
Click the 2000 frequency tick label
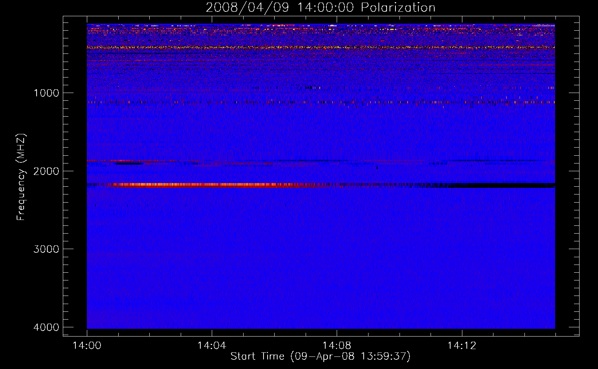pos(46,171)
